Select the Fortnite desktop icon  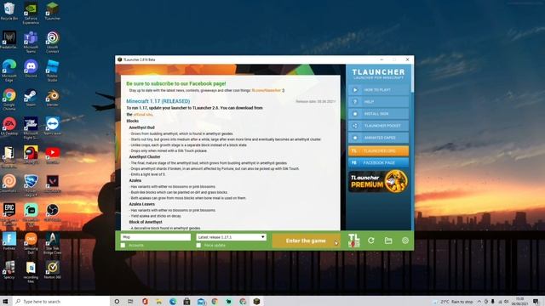coord(9,241)
